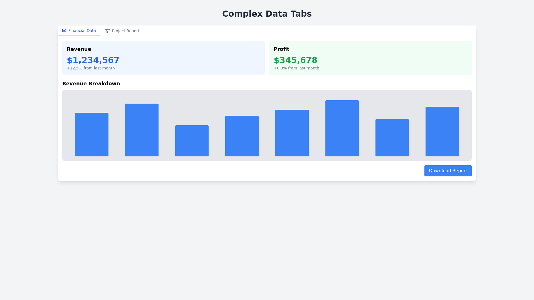
Task: Click the Revenue Breakdown heading
Action: coord(91,83)
